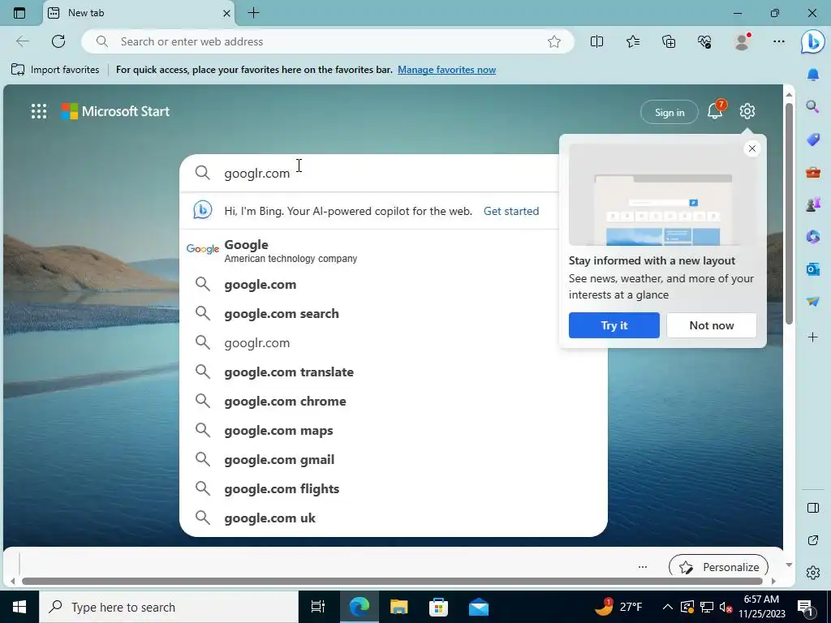Click the Microsoft Start logo

115,111
